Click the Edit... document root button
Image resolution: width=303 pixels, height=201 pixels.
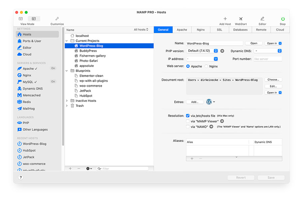click(x=273, y=86)
